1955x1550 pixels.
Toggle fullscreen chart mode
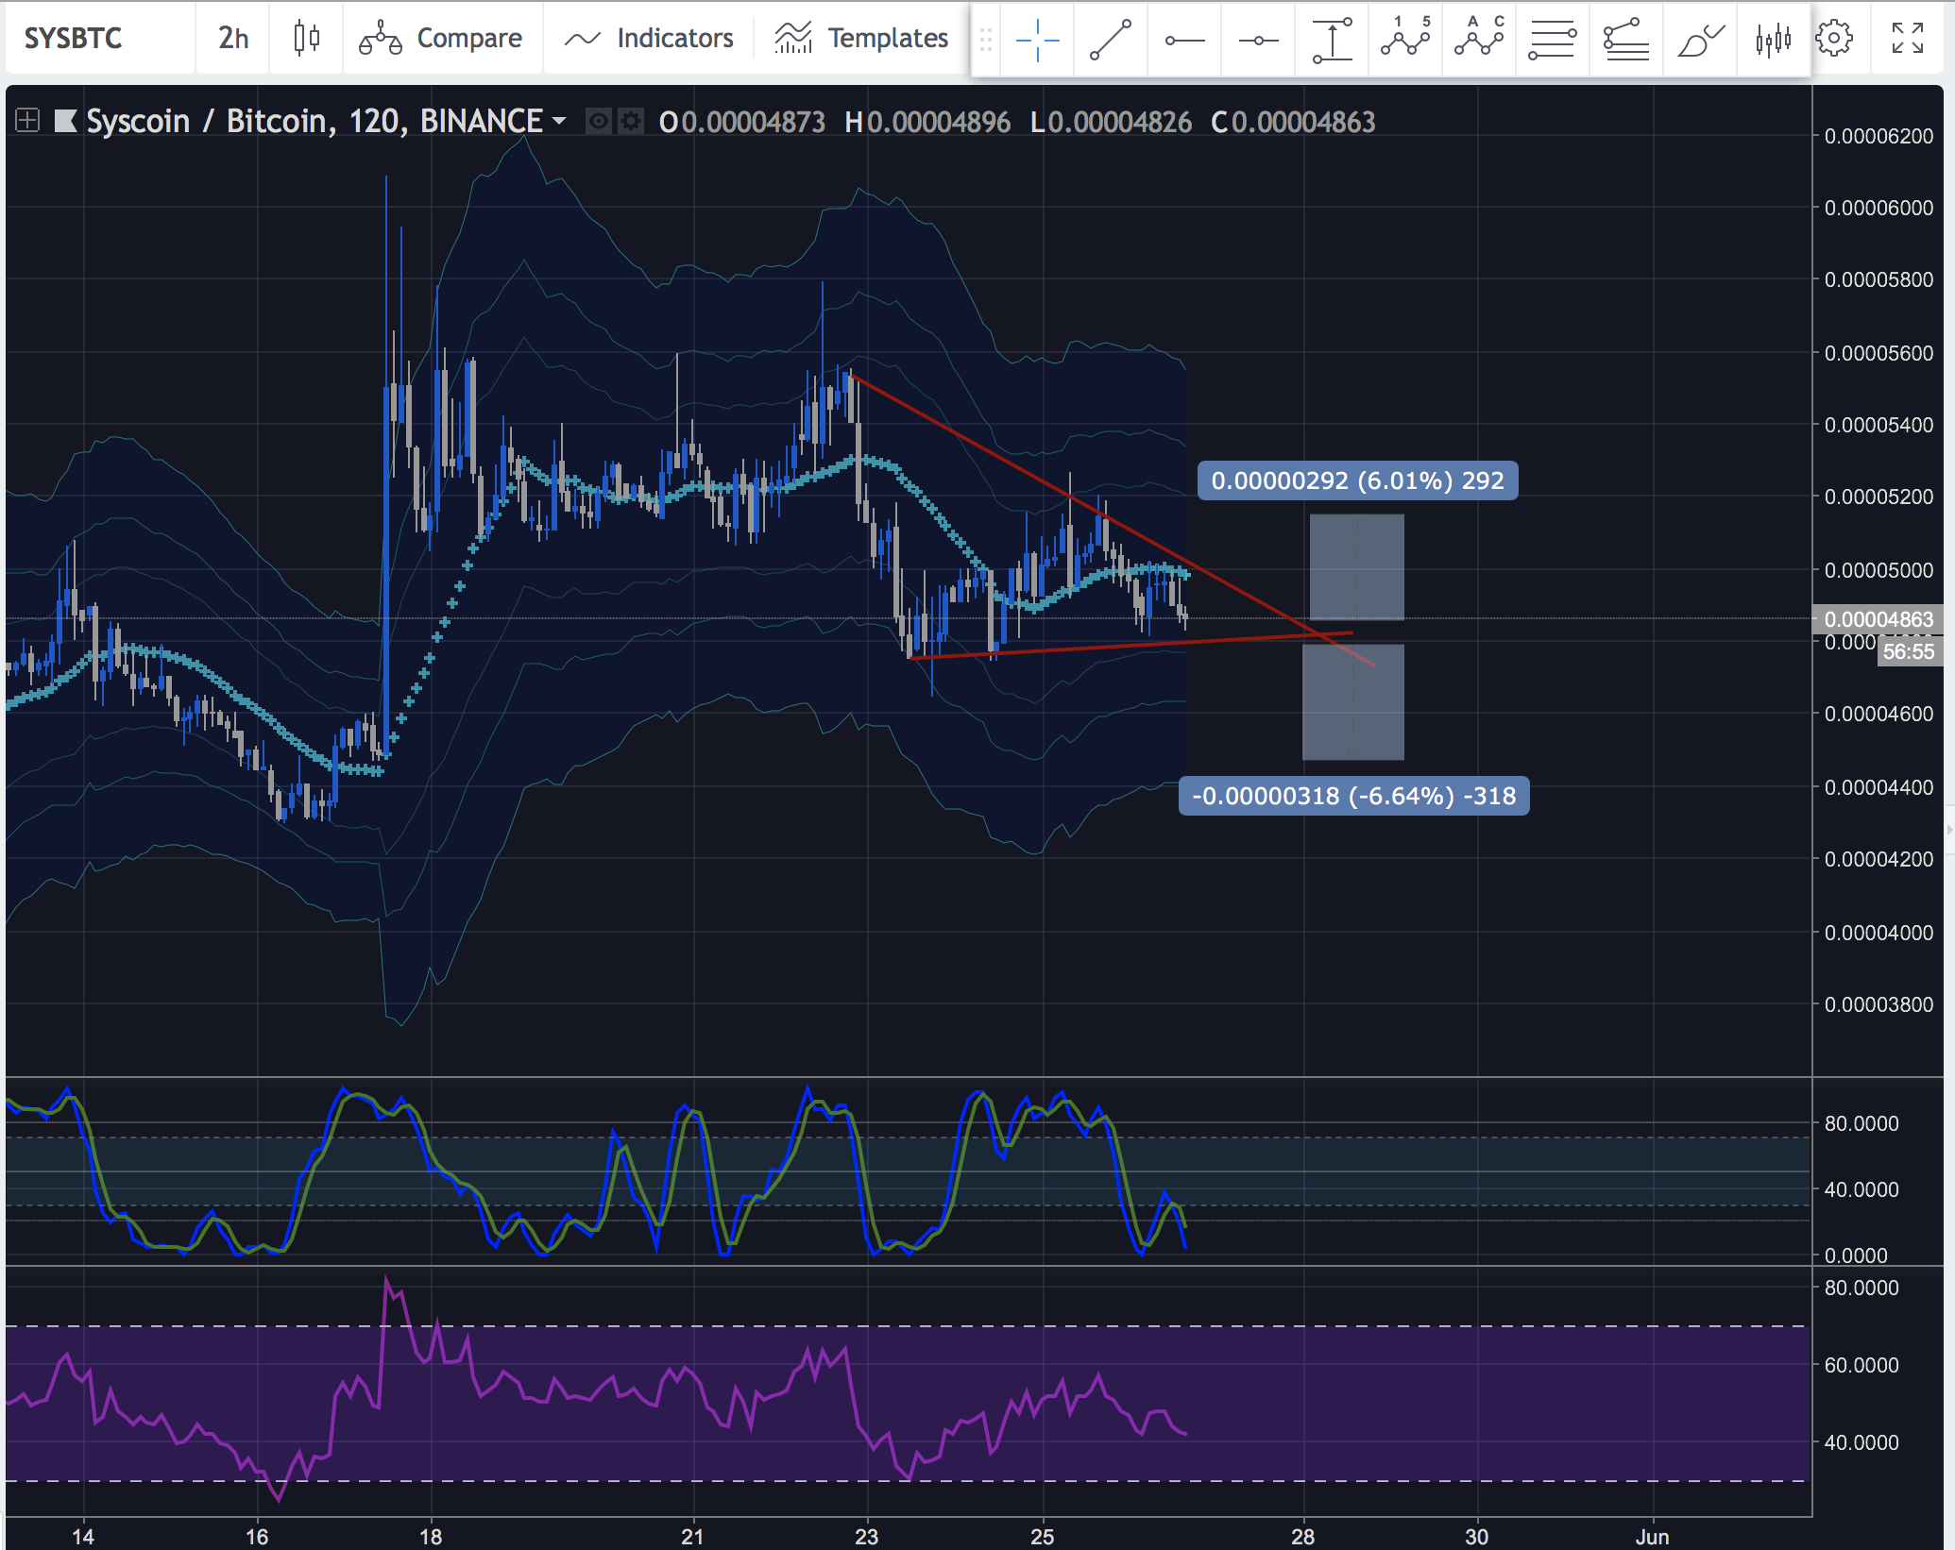(1908, 39)
